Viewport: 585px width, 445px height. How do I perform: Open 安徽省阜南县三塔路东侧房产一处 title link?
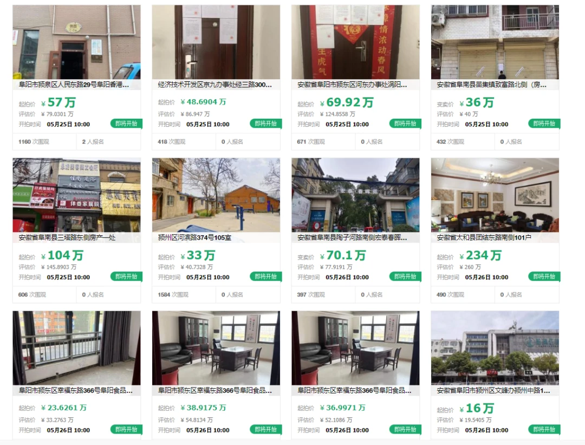point(67,237)
